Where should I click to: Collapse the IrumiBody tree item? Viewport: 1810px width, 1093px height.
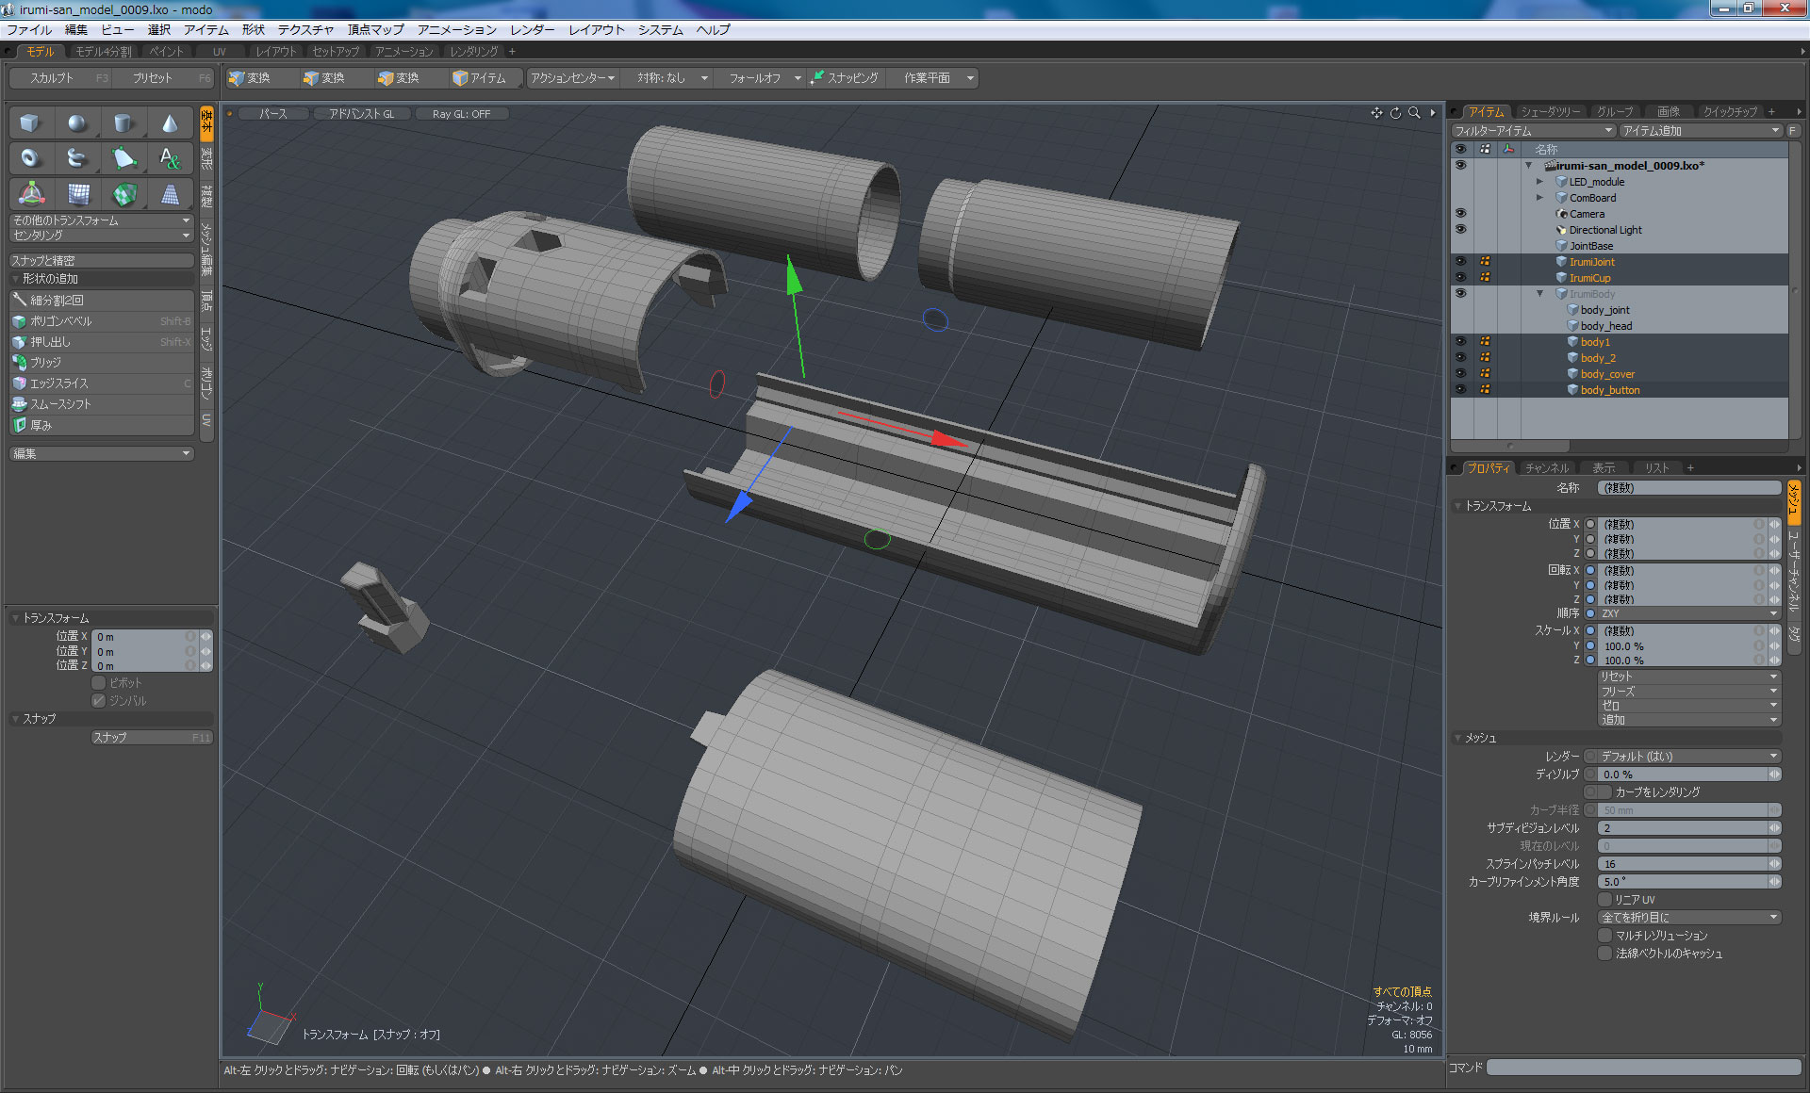click(x=1539, y=294)
